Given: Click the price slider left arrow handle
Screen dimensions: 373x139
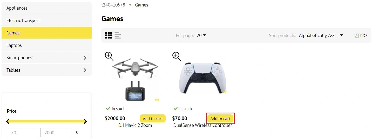Looking at the screenshot, I should click(x=8, y=121).
